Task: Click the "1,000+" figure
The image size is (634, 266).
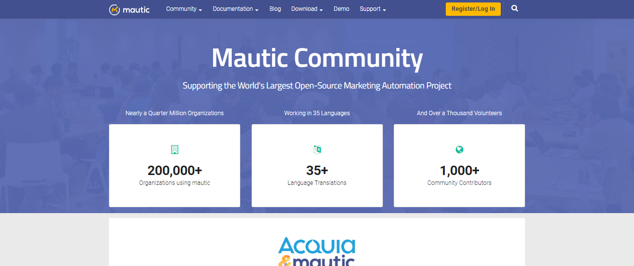Action: [x=459, y=171]
